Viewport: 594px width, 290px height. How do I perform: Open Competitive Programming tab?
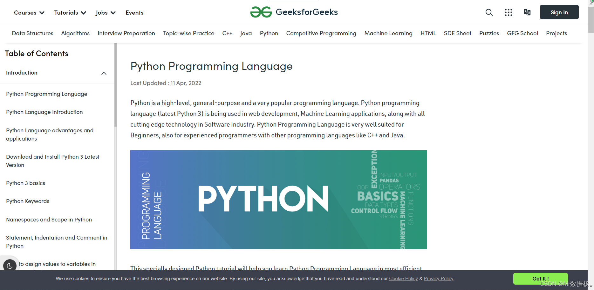point(321,33)
